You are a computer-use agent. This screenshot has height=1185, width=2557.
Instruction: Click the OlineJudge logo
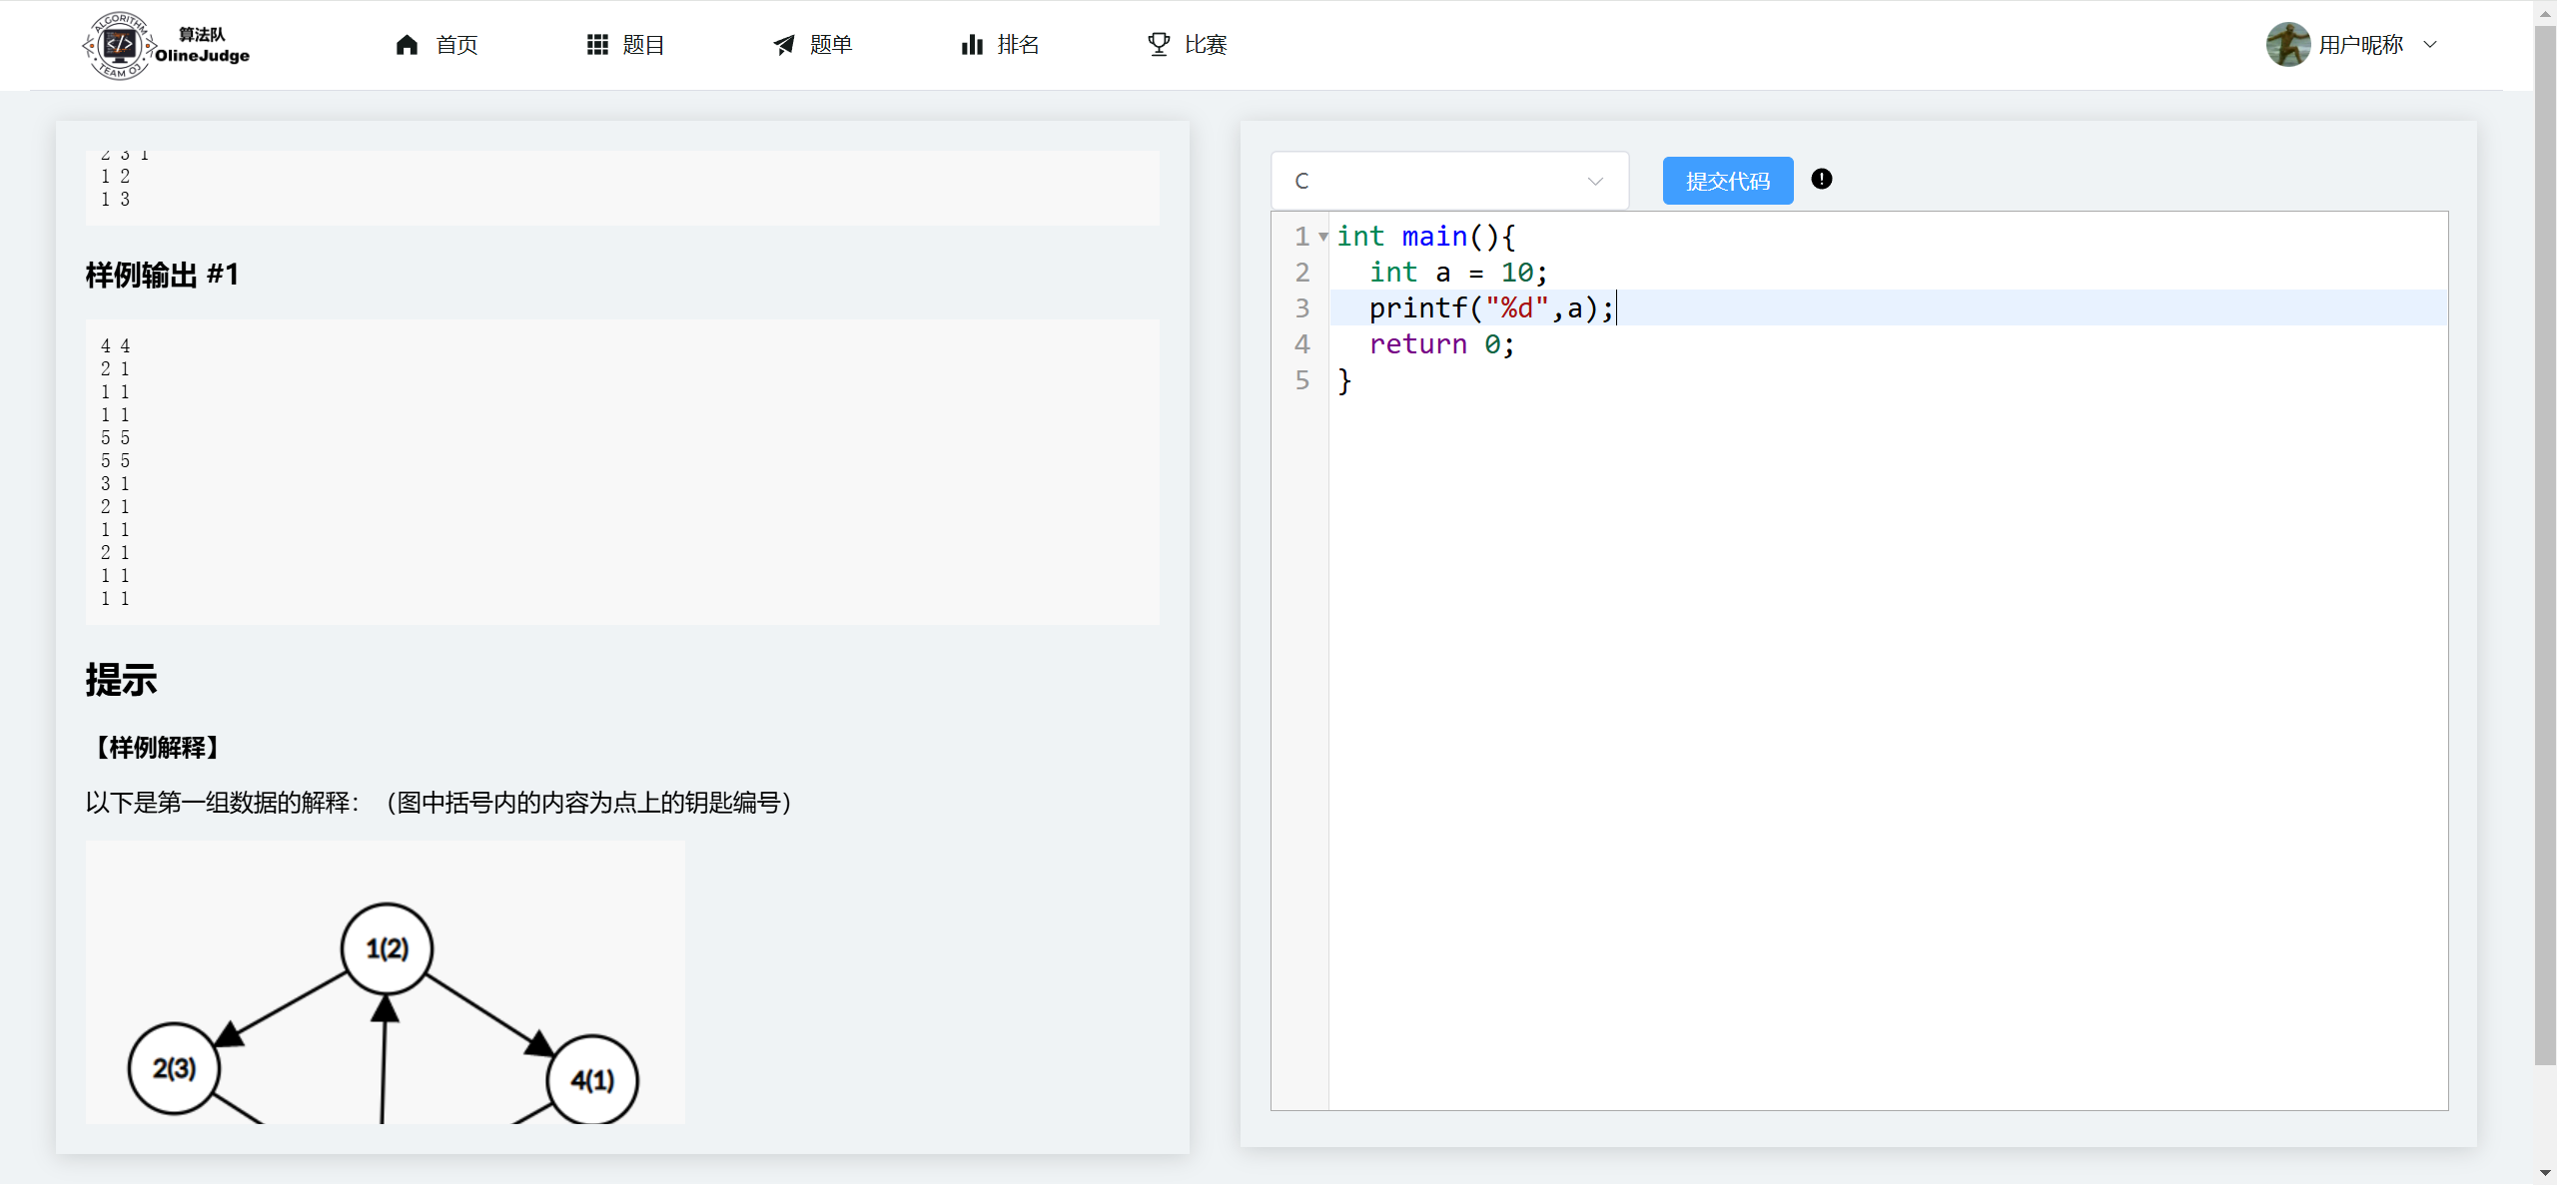tap(166, 45)
